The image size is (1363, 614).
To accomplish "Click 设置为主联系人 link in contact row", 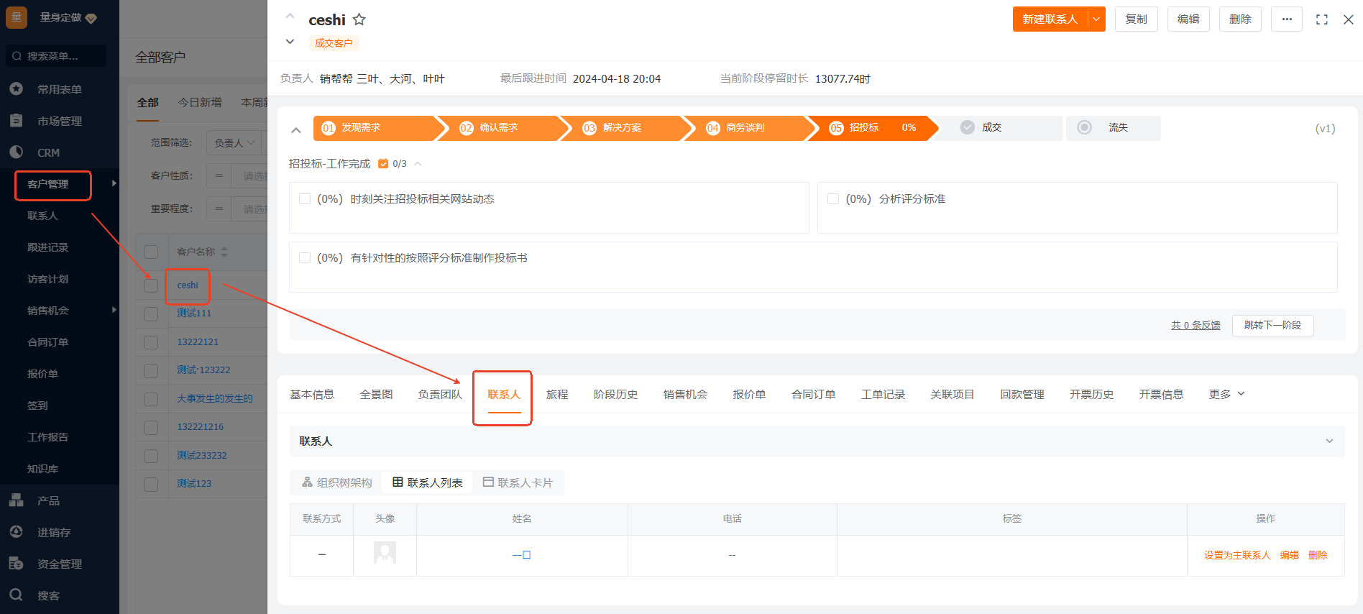I will pos(1237,555).
